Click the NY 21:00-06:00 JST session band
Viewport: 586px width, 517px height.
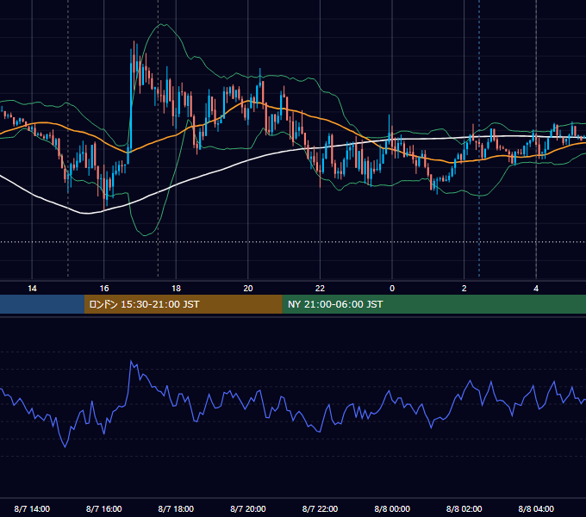click(x=433, y=304)
